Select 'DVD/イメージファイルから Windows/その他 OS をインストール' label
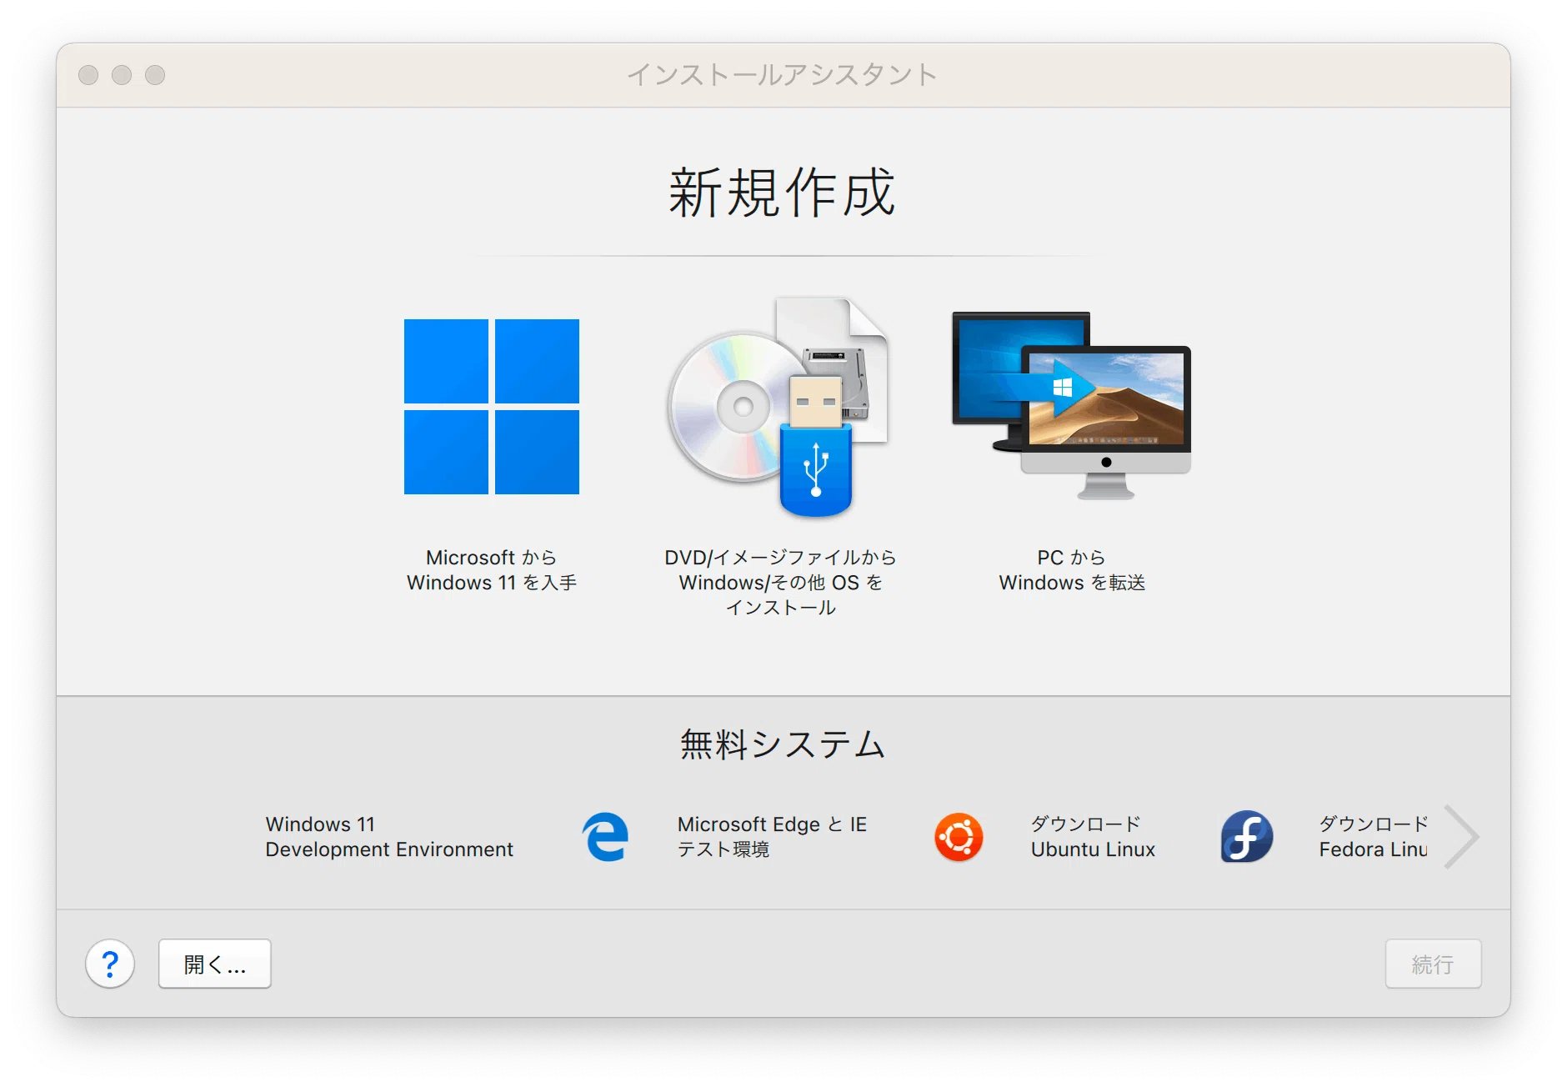The width and height of the screenshot is (1567, 1087). click(780, 583)
